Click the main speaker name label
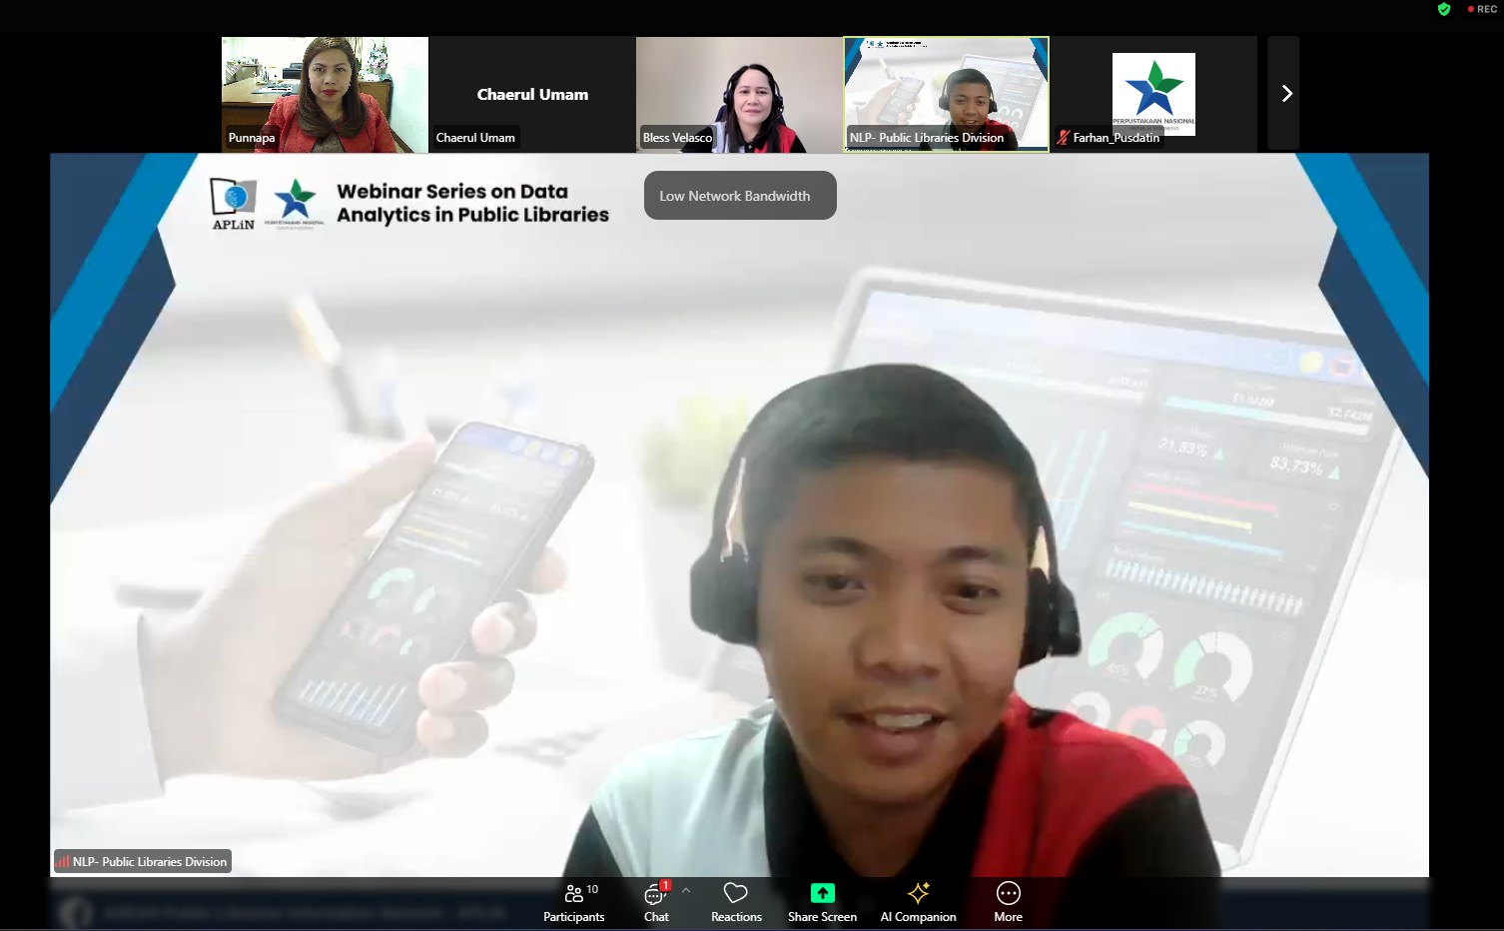The image size is (1504, 931). click(x=149, y=862)
